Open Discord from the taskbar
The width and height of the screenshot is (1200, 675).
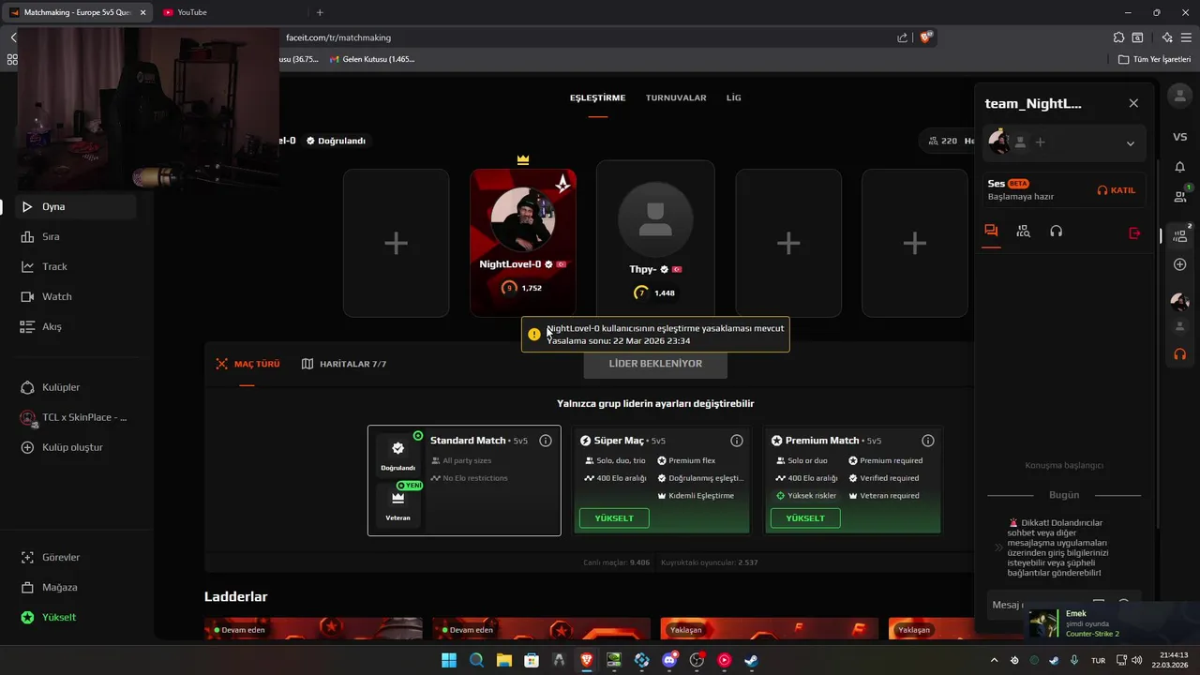point(669,660)
